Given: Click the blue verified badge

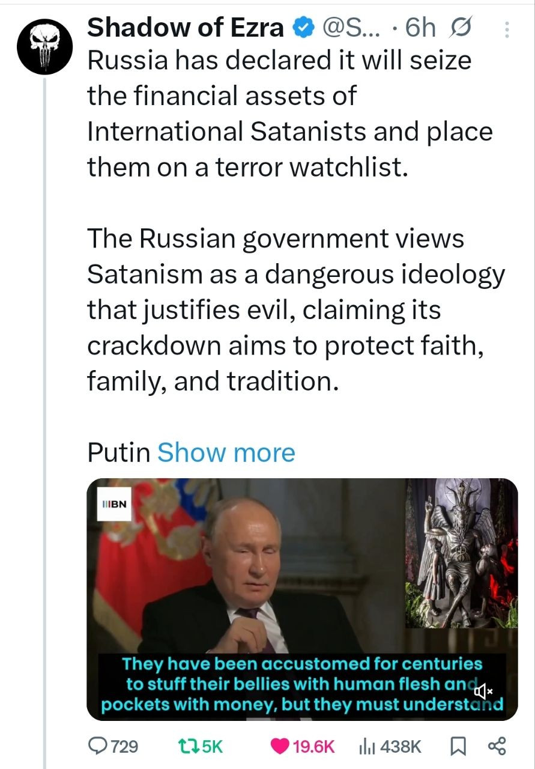Looking at the screenshot, I should click(302, 28).
